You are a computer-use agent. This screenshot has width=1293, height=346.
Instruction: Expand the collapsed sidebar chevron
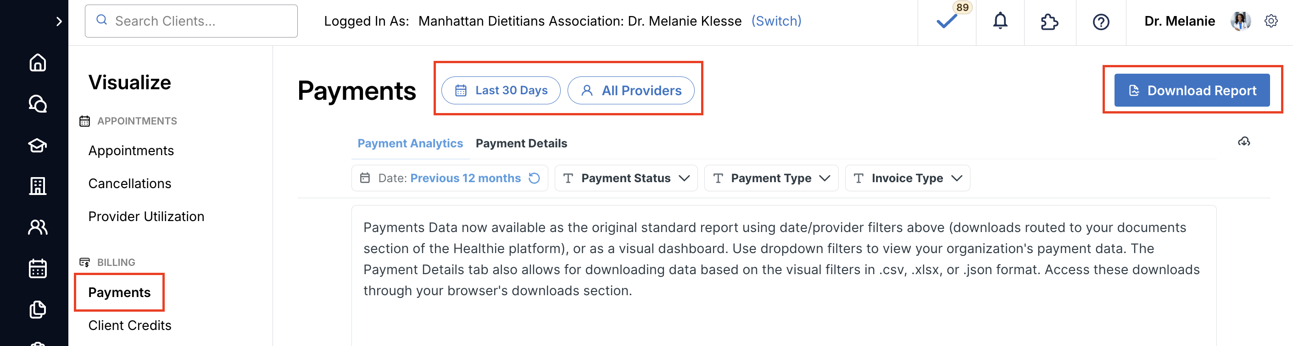point(59,21)
